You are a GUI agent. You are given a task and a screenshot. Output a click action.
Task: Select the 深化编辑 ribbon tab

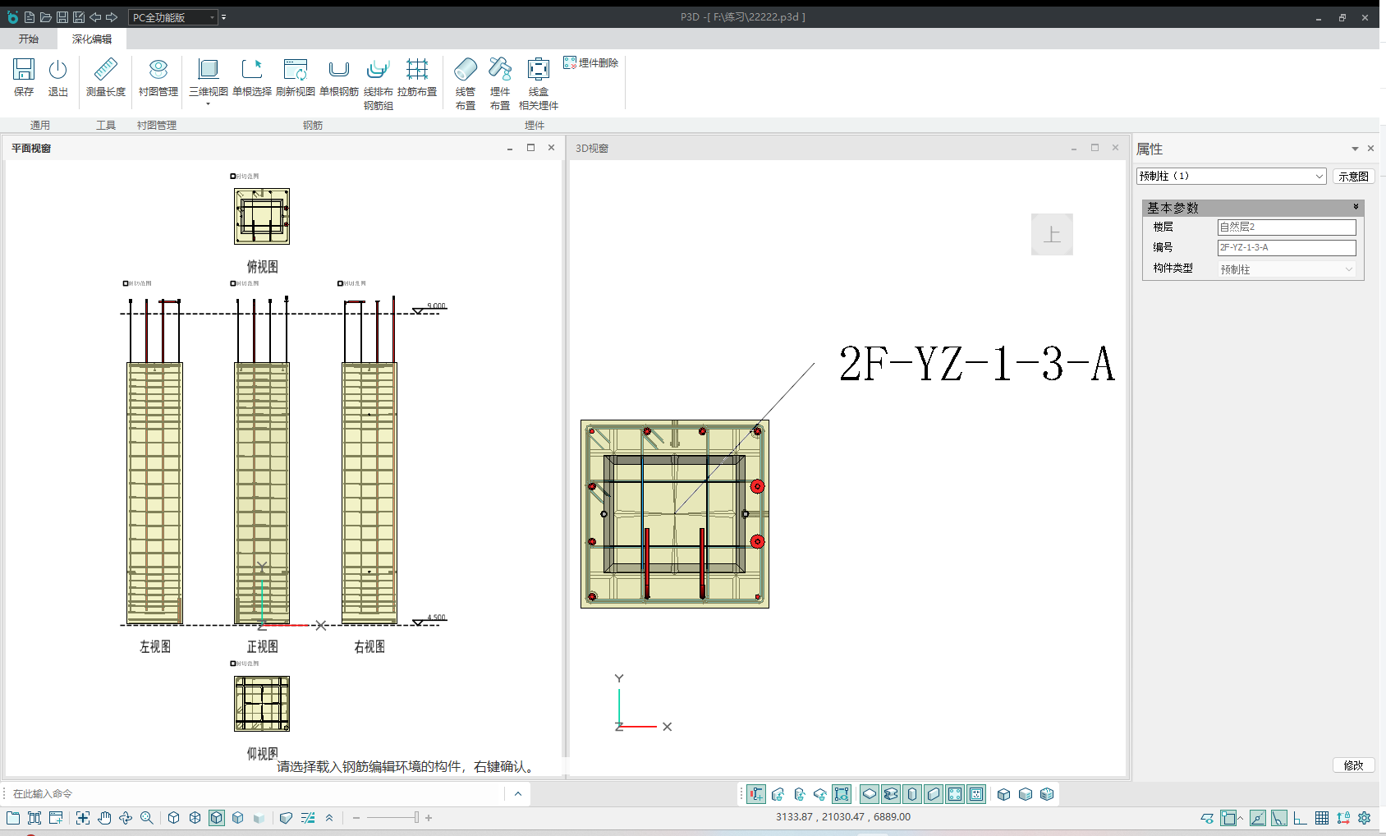91,39
